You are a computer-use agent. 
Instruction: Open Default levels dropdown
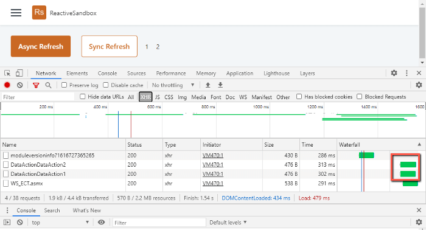[x=228, y=223]
